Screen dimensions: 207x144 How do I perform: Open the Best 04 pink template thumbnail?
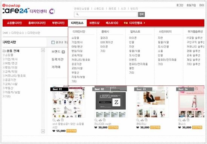pos(191,102)
